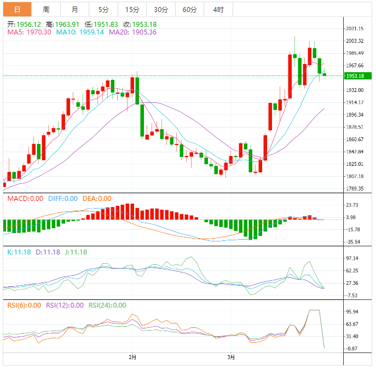Image resolution: width=376 pixels, height=370 pixels.
Task: Select the 日 (daily) timeframe tab
Action: click(x=18, y=9)
